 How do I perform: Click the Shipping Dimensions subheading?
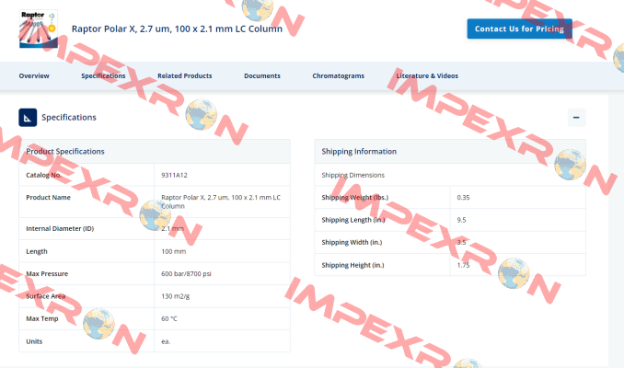tap(353, 175)
